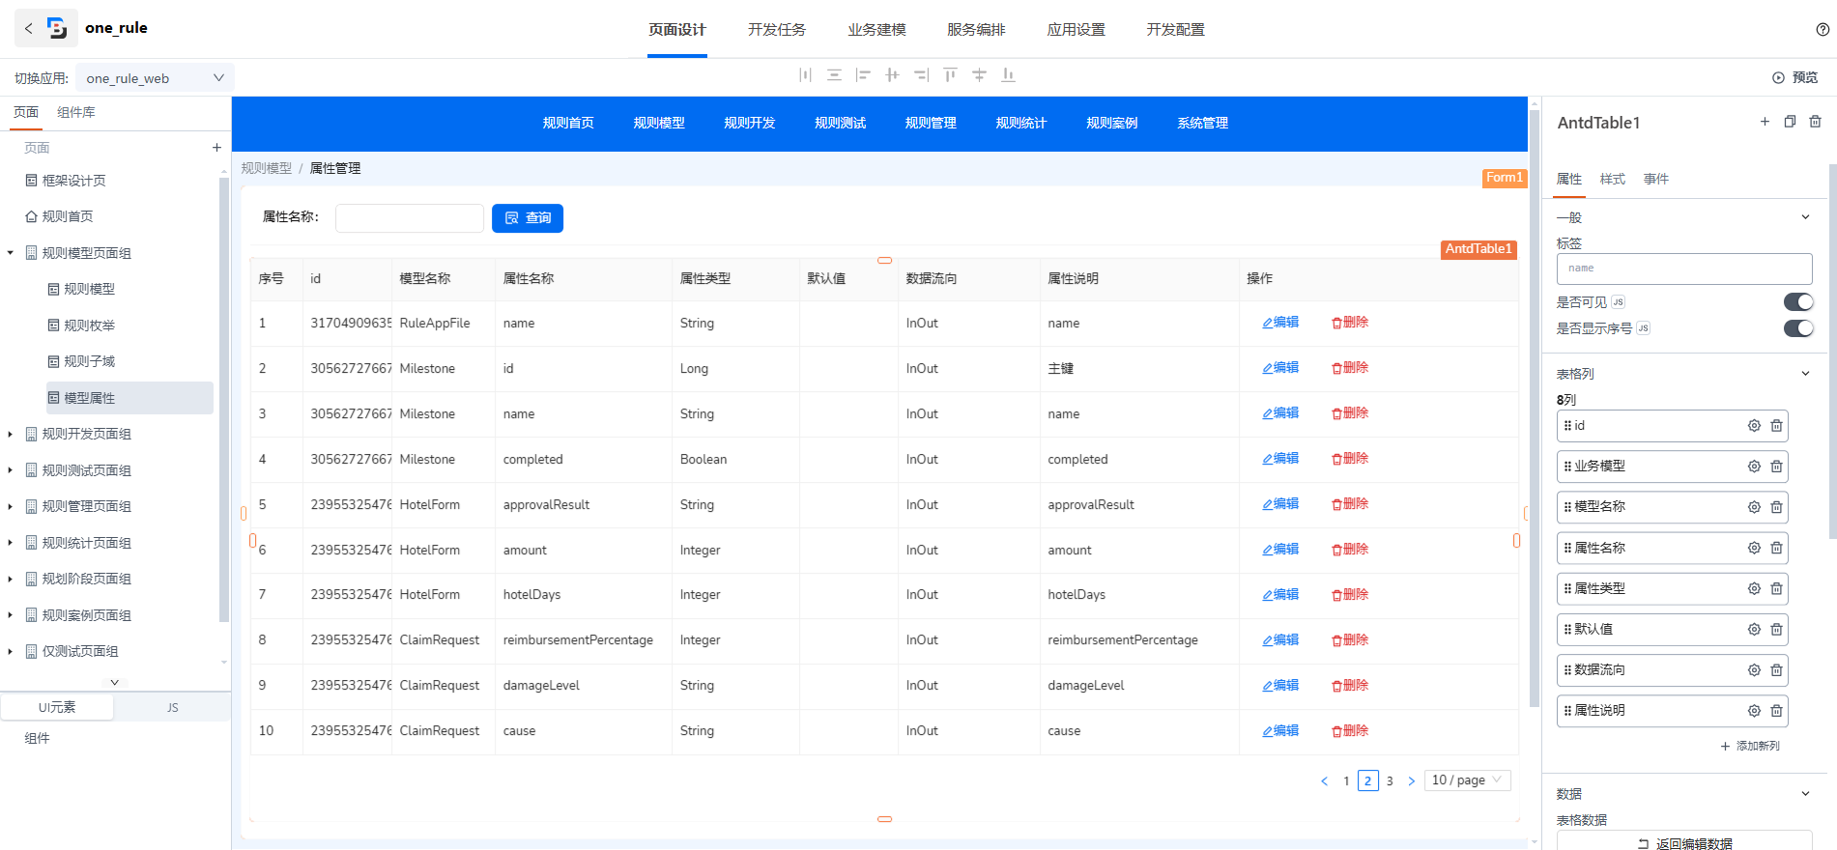Screen dimensions: 1837x850
Task: Click 添加新列 to add a column
Action: coord(1750,746)
